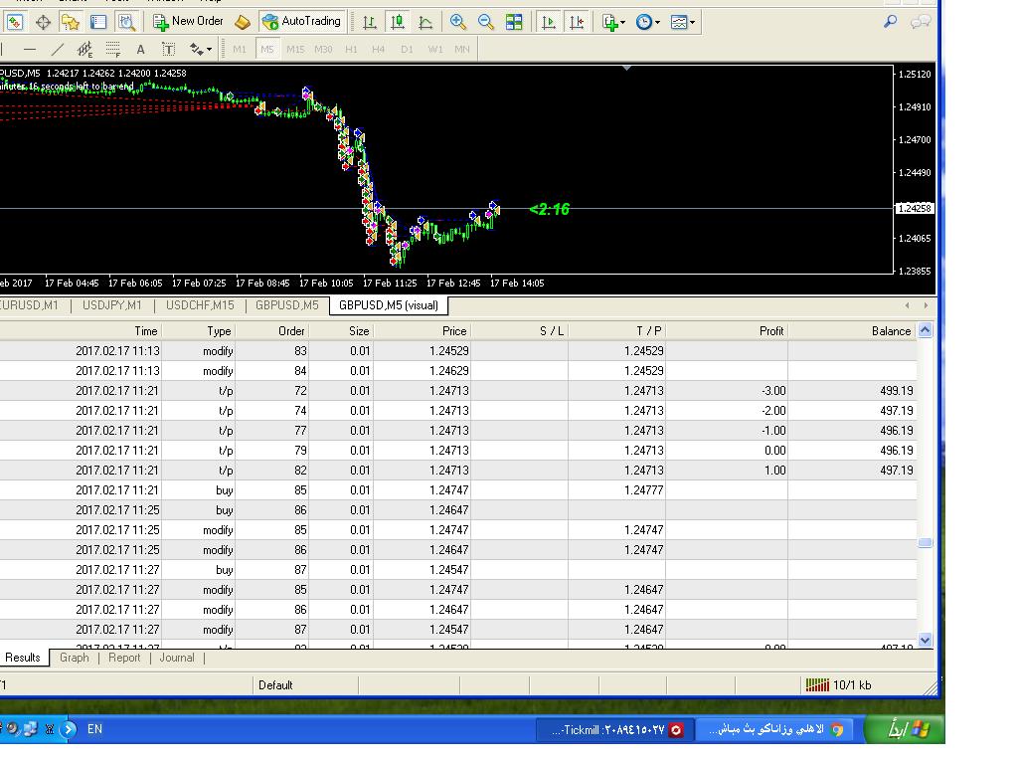Click the Windows Start button
Viewport: 1018px width, 764px height.
click(906, 729)
